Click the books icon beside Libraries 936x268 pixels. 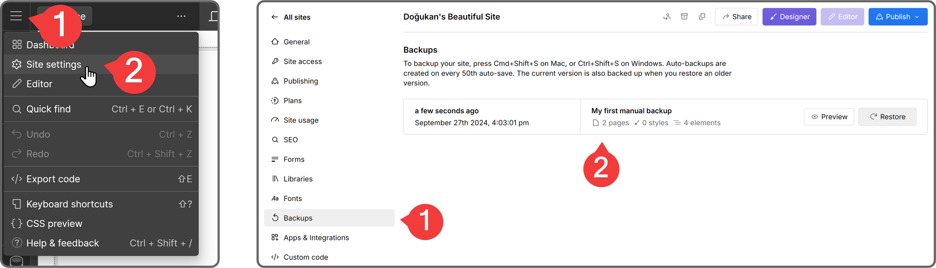(275, 179)
